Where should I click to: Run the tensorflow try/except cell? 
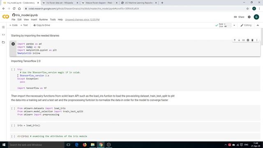tap(13, 69)
